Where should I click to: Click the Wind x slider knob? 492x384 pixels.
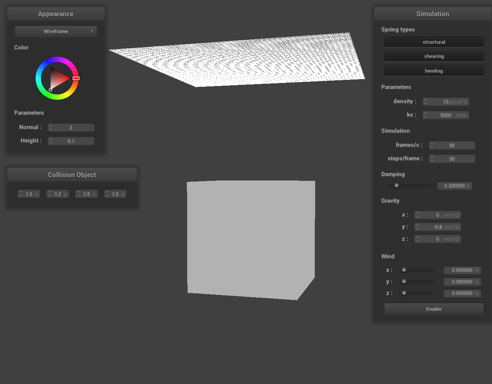[404, 270]
